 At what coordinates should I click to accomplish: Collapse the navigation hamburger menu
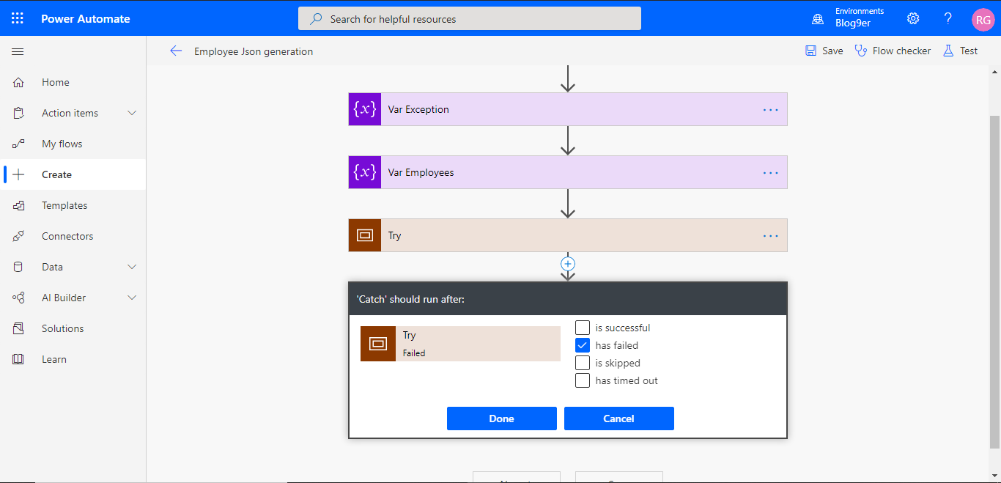pyautogui.click(x=18, y=51)
